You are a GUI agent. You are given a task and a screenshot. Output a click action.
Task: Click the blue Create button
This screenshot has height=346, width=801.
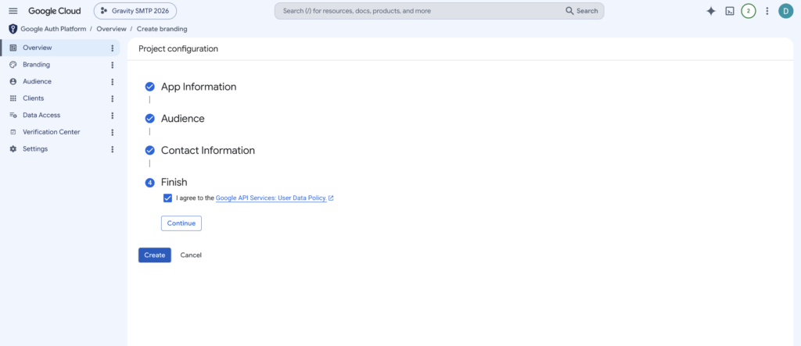coord(155,255)
